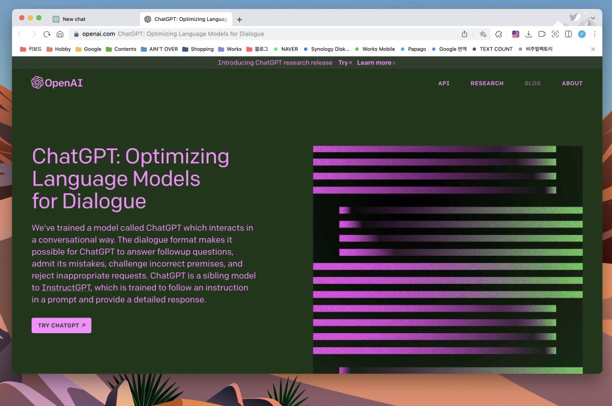The image size is (612, 406).
Task: Open the Papago bookmark
Action: pos(413,49)
